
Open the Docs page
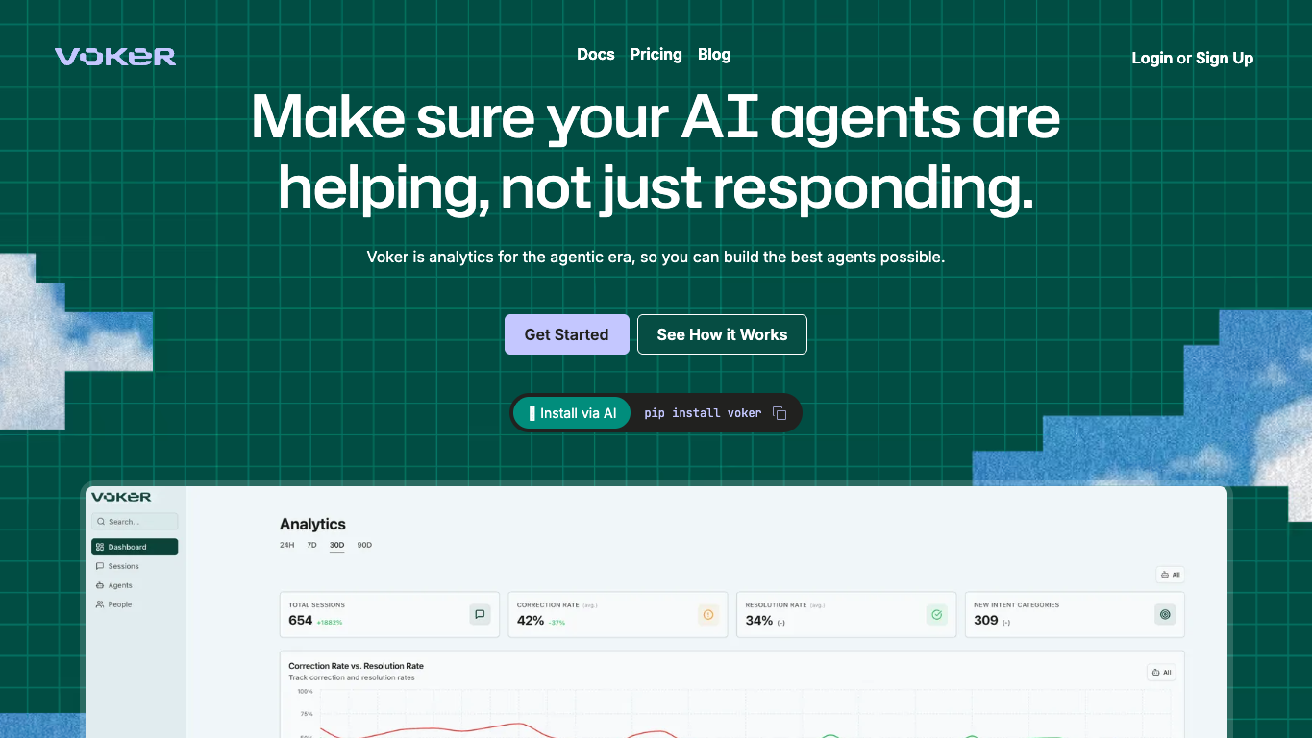click(596, 54)
